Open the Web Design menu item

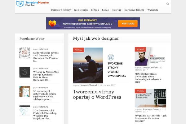tap(81, 10)
